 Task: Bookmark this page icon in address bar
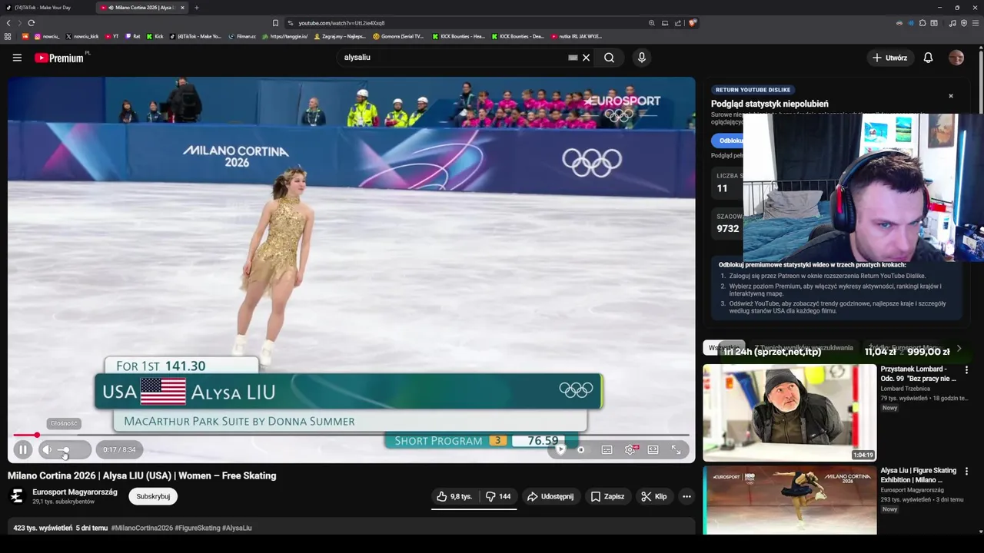(x=275, y=23)
